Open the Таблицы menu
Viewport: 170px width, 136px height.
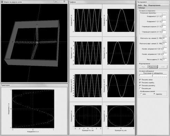[141, 8]
